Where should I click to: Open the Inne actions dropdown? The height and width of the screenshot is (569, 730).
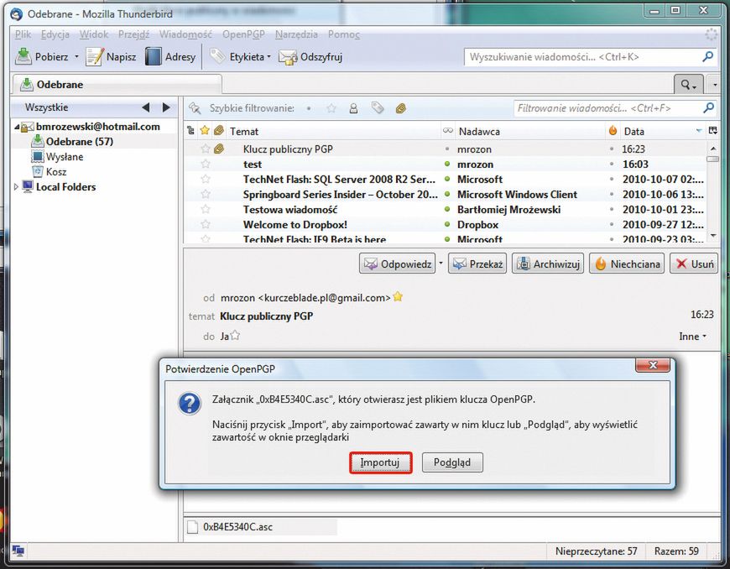[x=693, y=337]
